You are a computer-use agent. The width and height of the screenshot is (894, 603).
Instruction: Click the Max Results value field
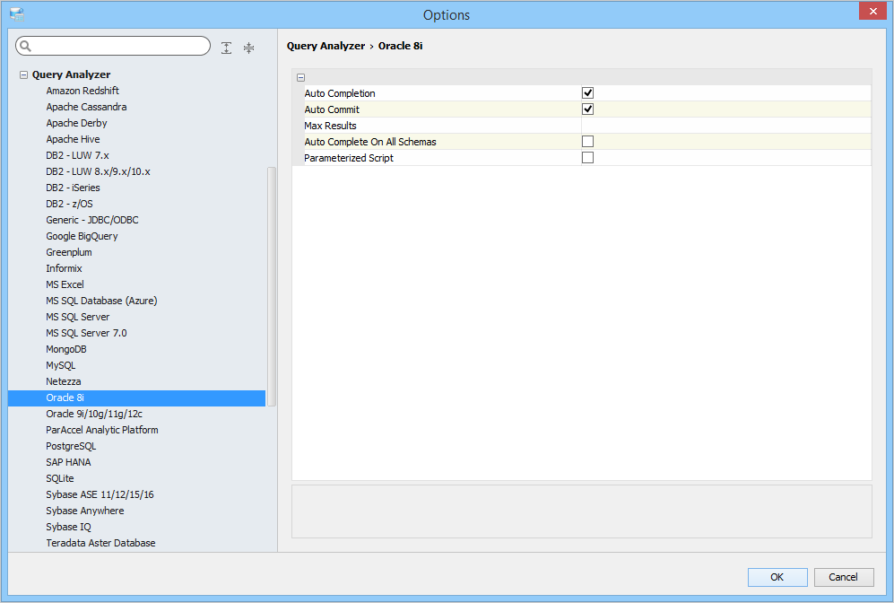click(x=725, y=126)
